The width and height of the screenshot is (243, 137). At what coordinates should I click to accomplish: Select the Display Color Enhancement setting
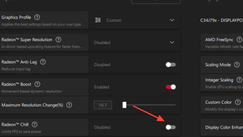pyautogui.click(x=222, y=127)
